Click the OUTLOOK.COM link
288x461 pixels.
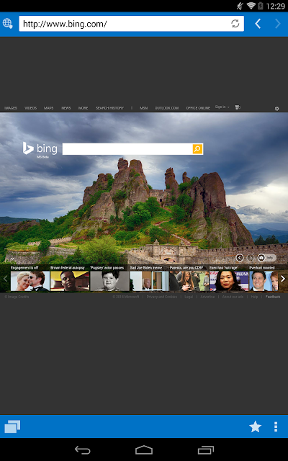(166, 108)
